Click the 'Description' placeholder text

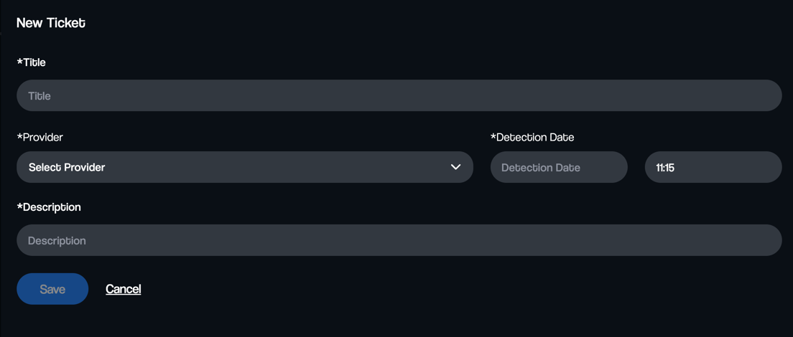pos(57,241)
